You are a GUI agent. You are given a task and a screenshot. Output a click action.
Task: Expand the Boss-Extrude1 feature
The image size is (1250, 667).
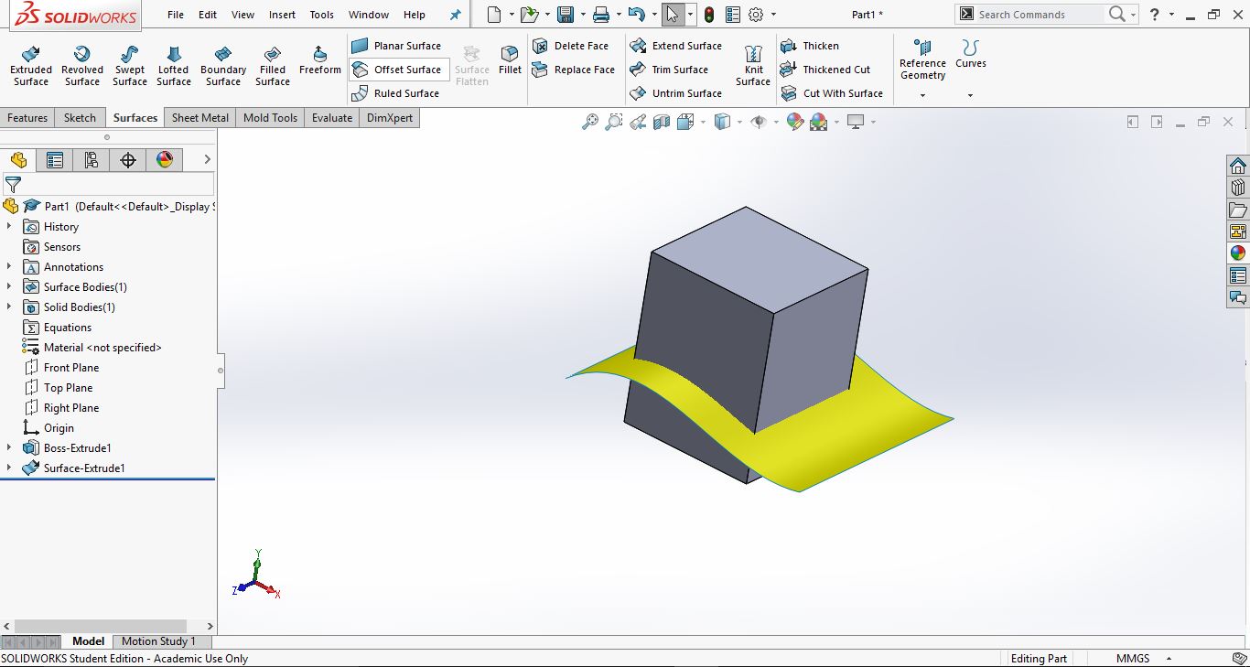9,448
